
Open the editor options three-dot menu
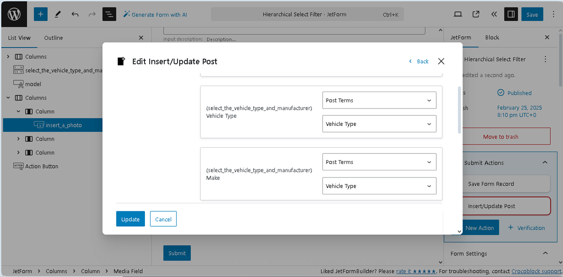tap(554, 14)
